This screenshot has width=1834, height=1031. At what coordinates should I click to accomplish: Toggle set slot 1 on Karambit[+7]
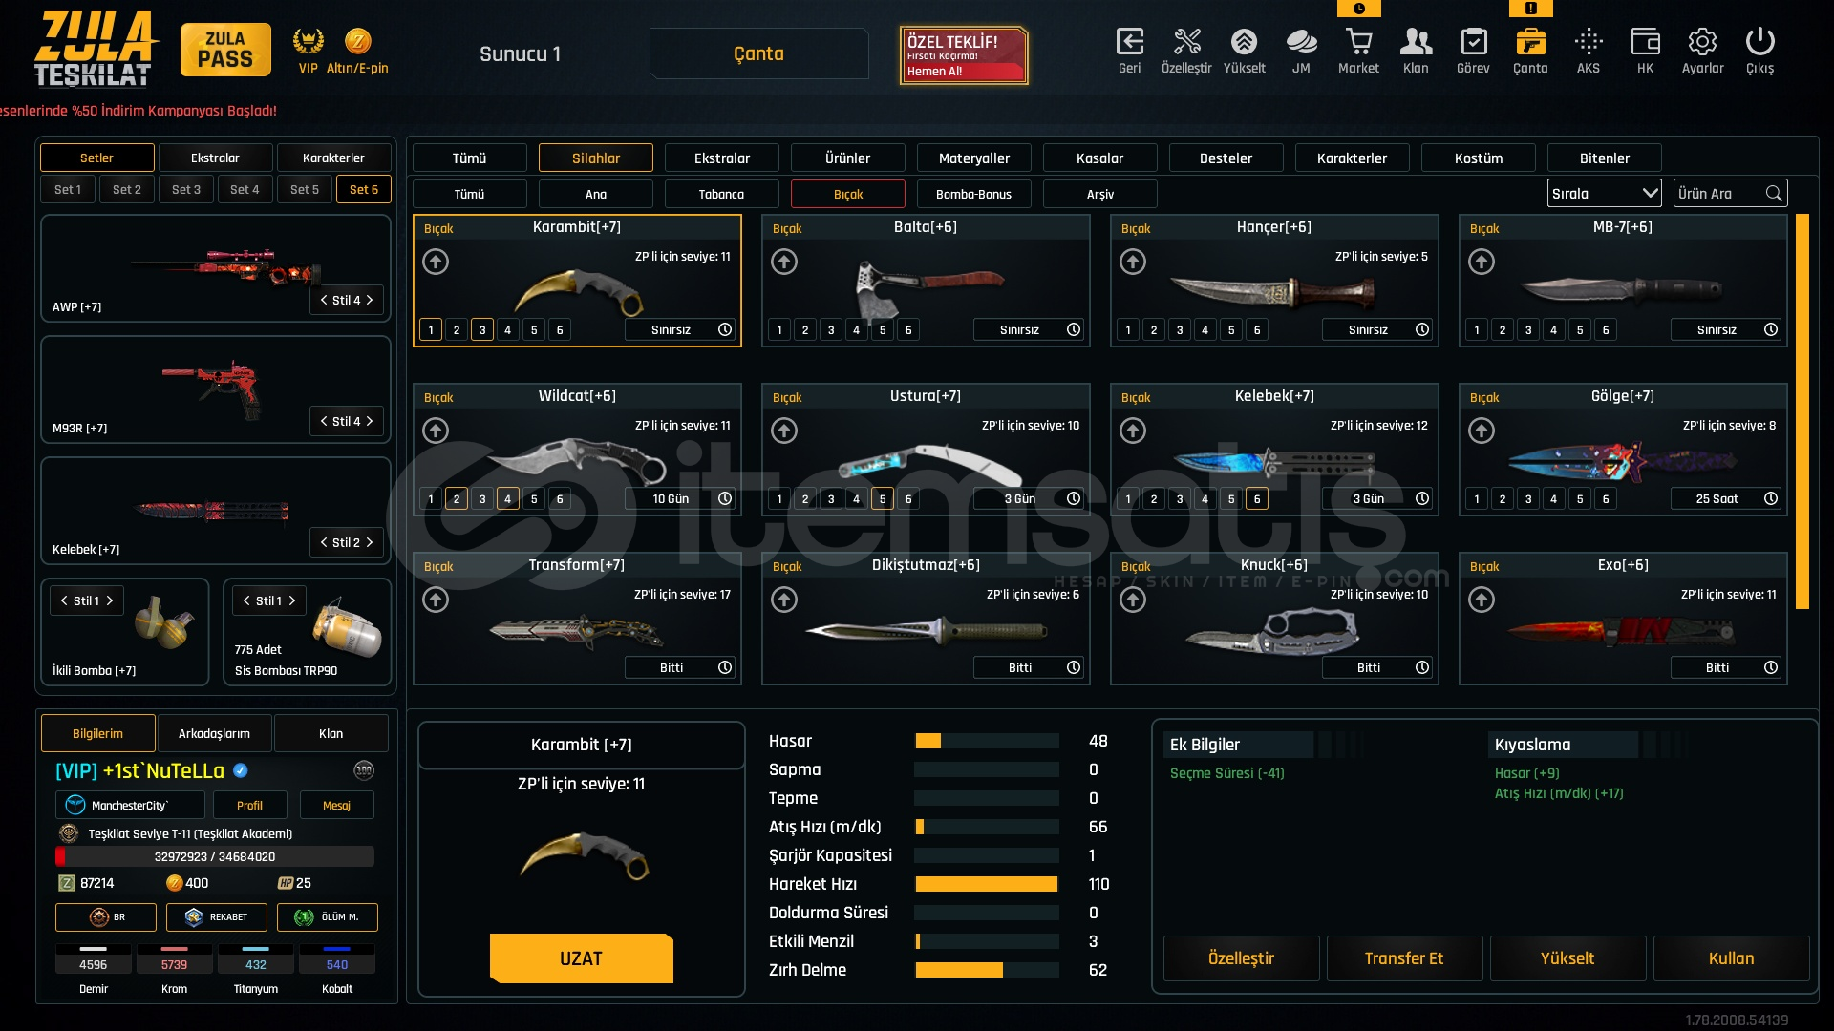tap(431, 329)
